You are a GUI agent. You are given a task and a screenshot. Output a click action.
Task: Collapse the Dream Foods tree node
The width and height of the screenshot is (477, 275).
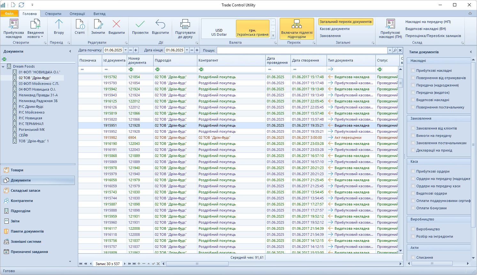click(3, 66)
